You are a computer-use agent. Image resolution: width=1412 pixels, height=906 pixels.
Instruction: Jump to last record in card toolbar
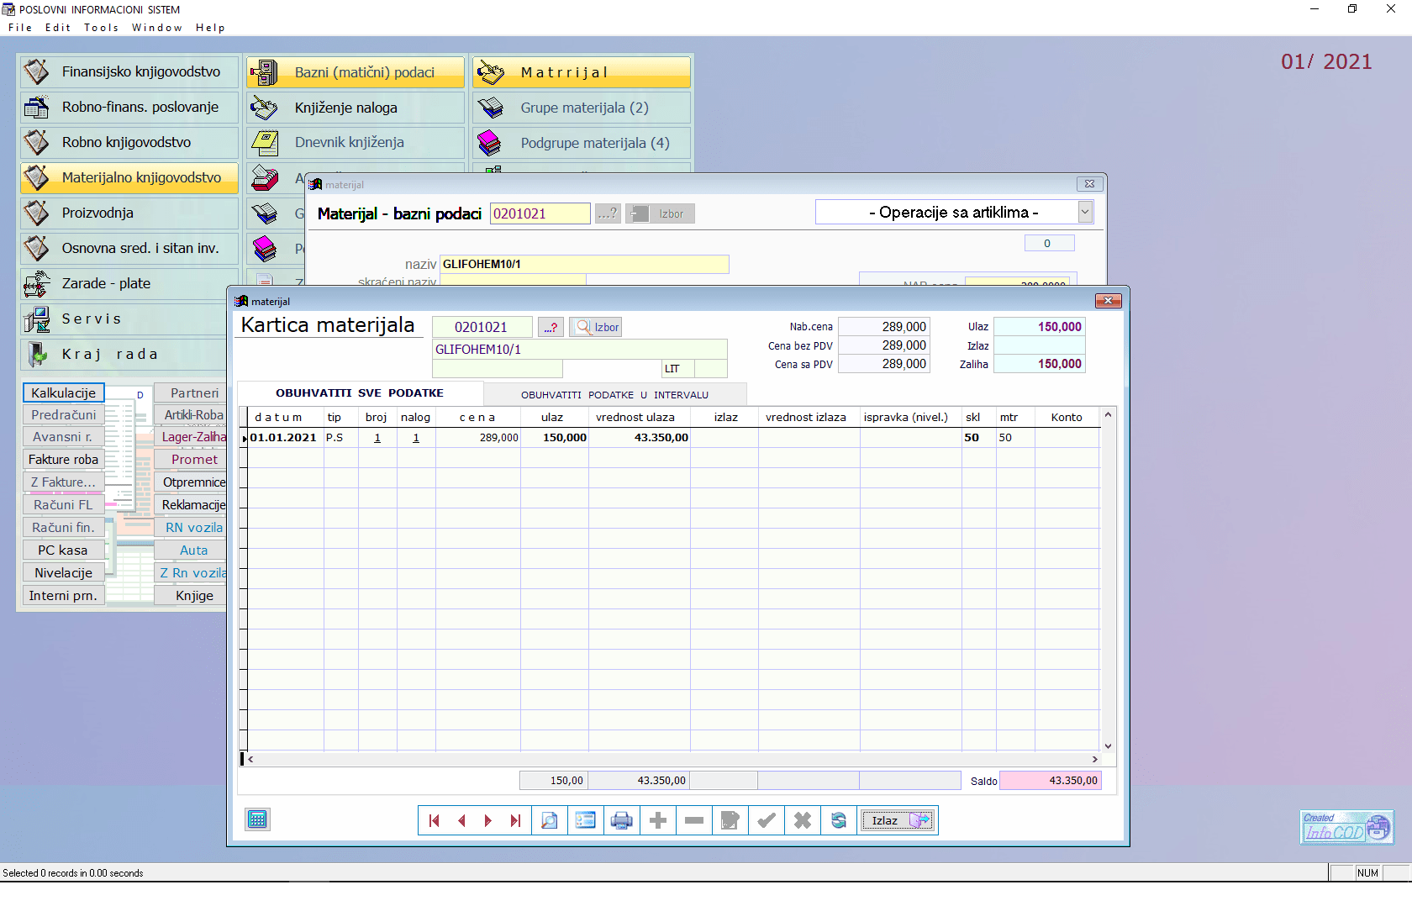[516, 820]
